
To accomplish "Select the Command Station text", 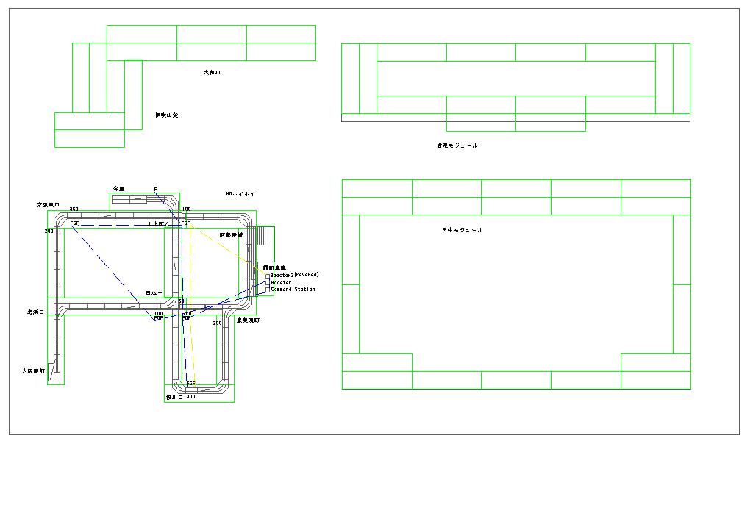I will pyautogui.click(x=293, y=290).
